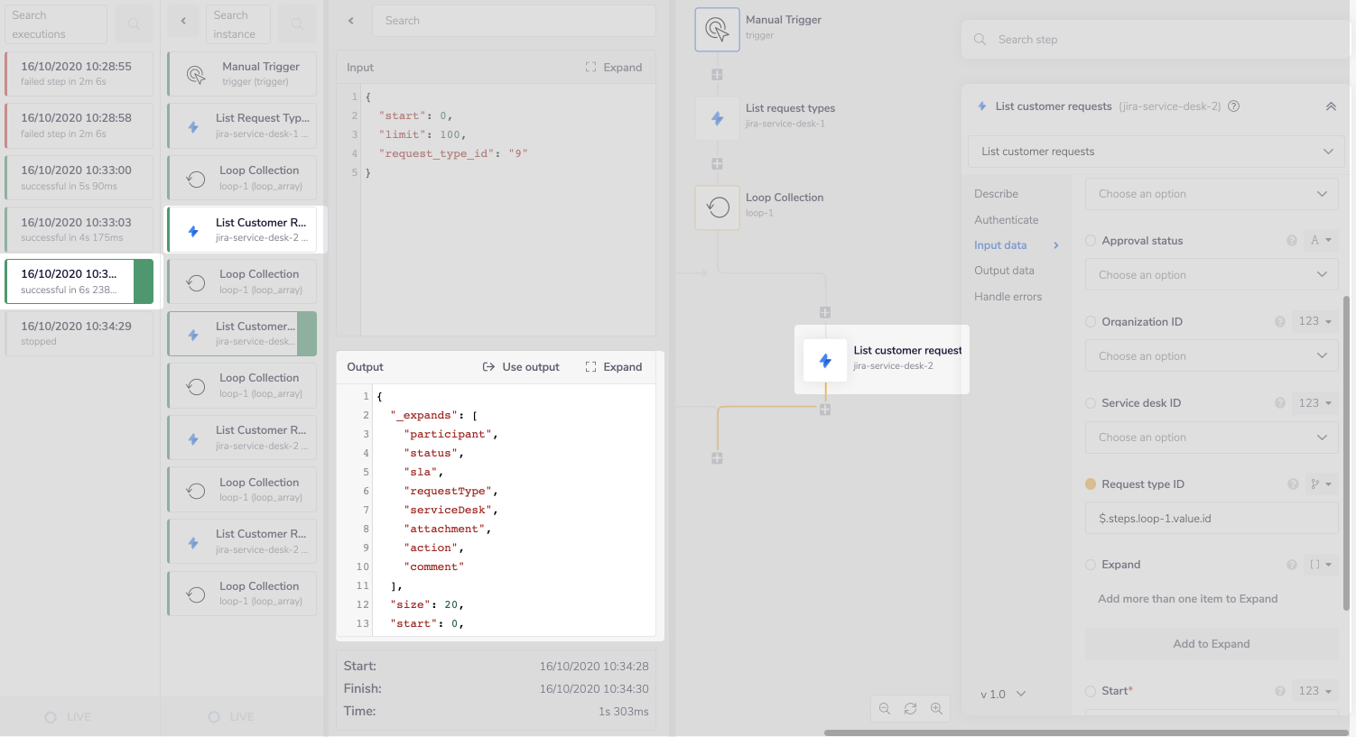The height and width of the screenshot is (737, 1356).
Task: Select the Service desk ID radio button
Action: coord(1091,402)
